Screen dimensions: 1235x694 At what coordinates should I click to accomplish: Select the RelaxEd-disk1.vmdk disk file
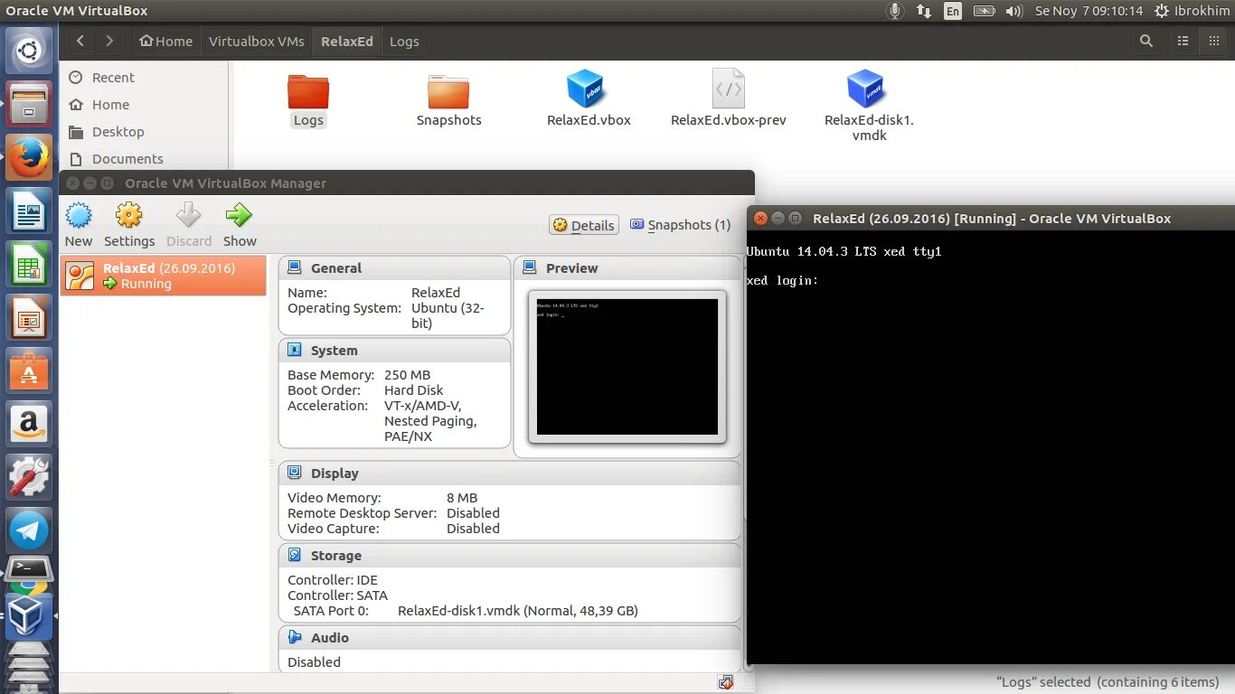click(x=869, y=106)
